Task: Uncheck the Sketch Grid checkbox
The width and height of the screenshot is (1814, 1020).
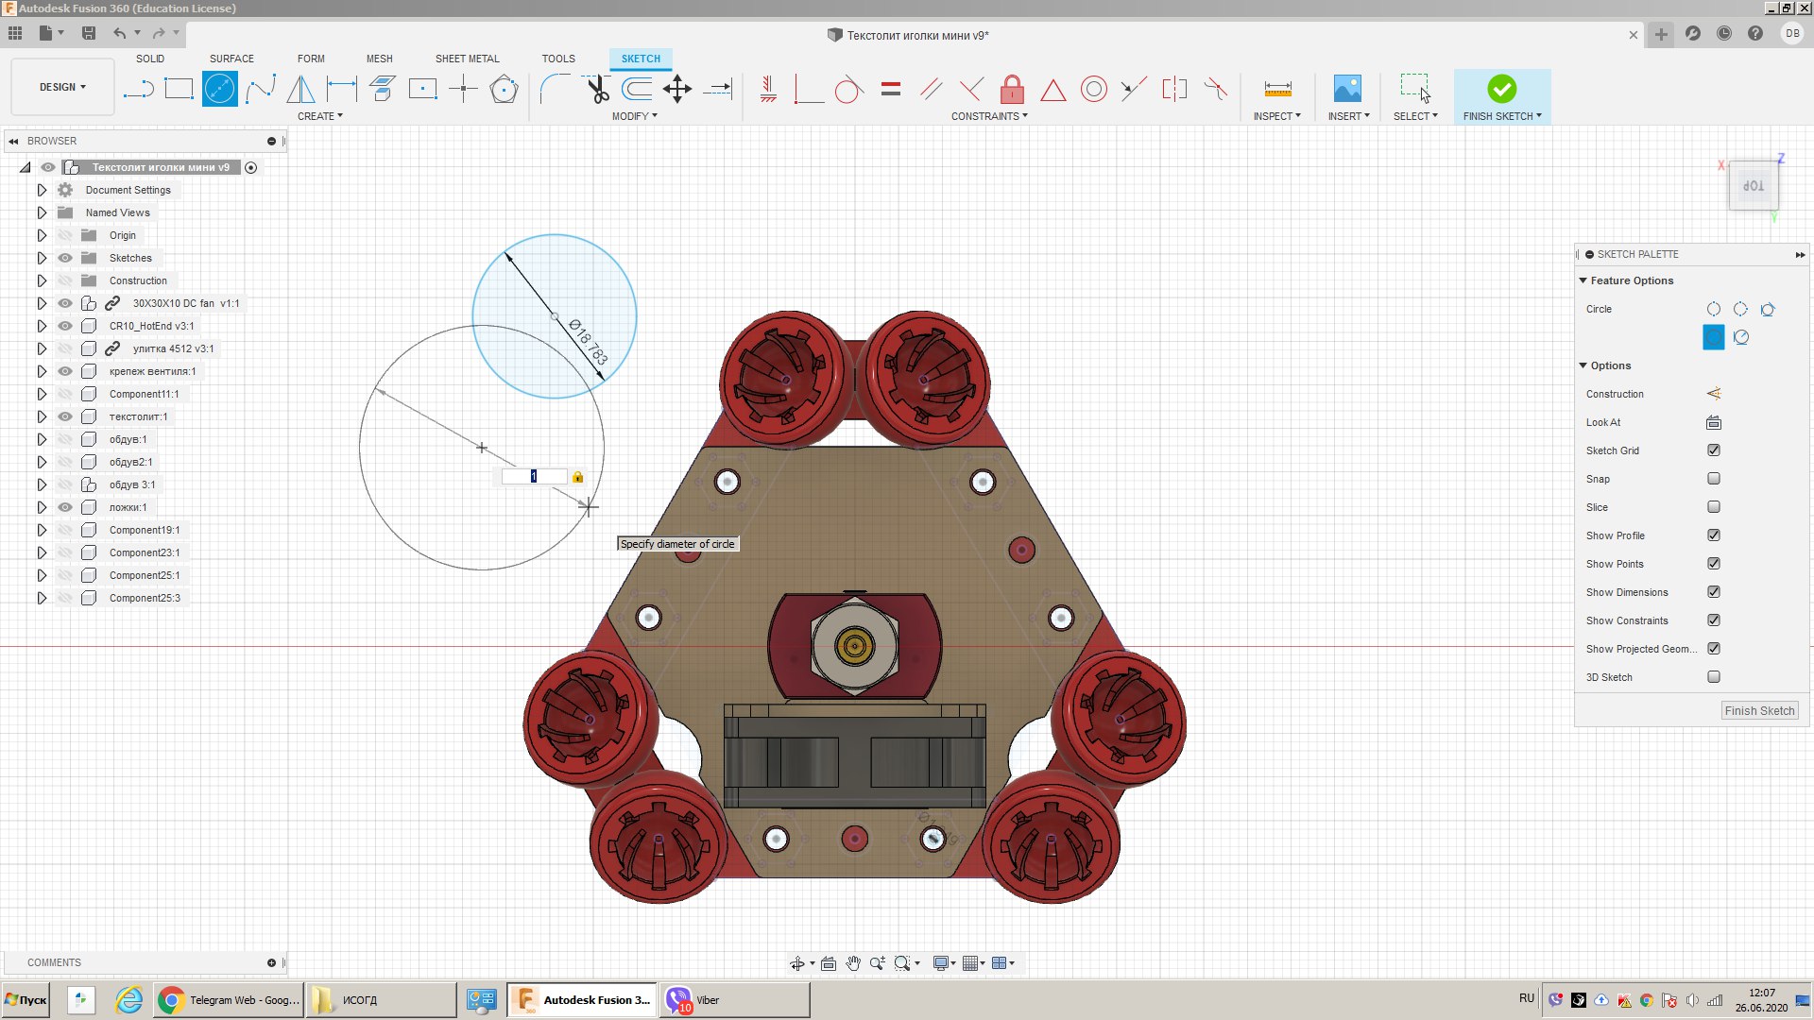Action: [x=1714, y=450]
